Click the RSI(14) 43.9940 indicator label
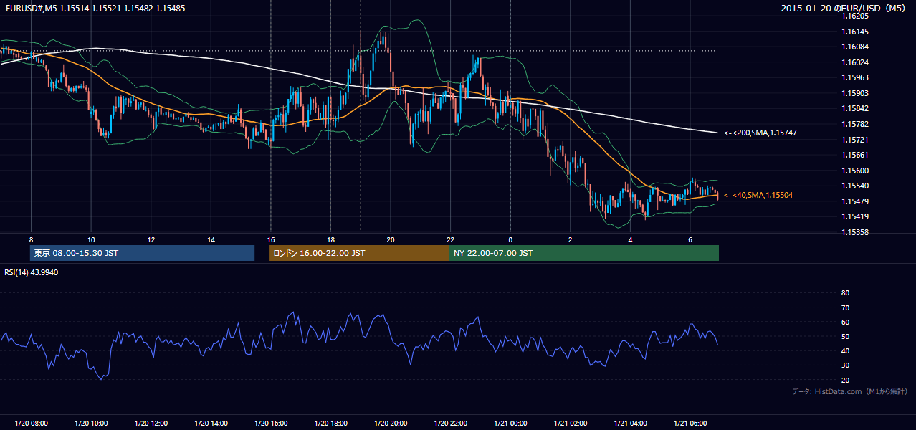The width and height of the screenshot is (916, 430). point(32,272)
